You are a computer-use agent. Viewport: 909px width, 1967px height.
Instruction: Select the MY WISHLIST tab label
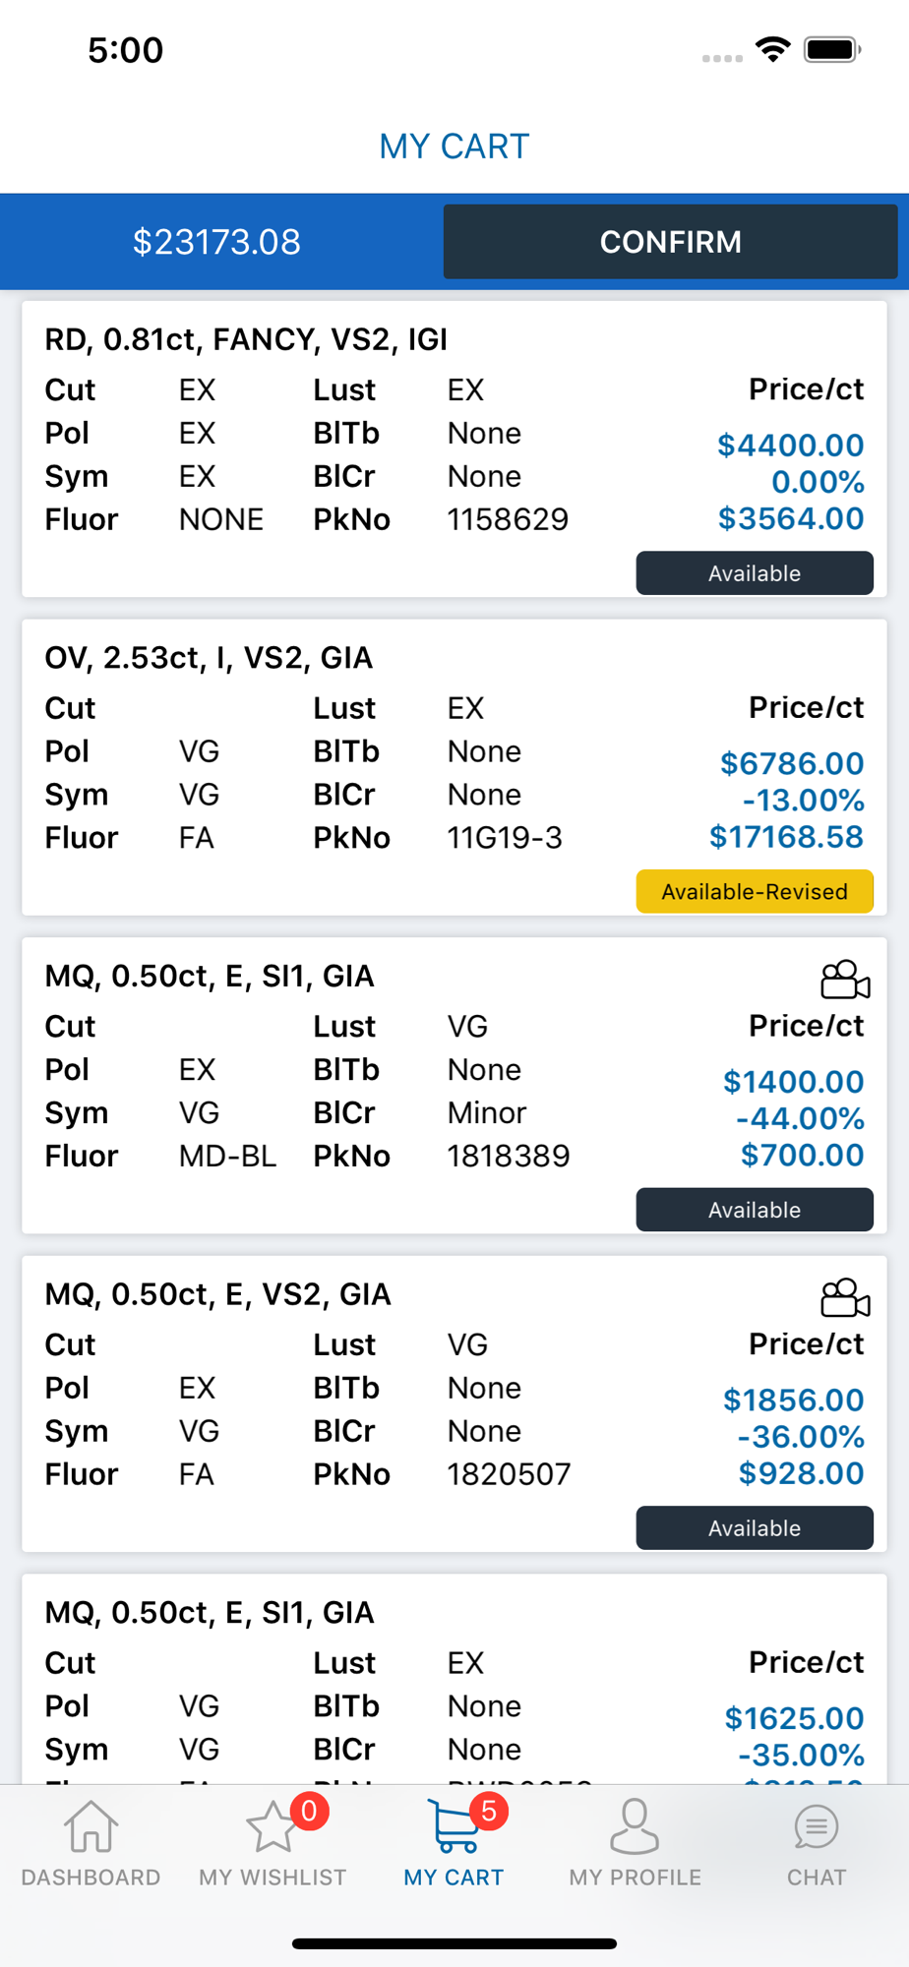click(x=273, y=1878)
